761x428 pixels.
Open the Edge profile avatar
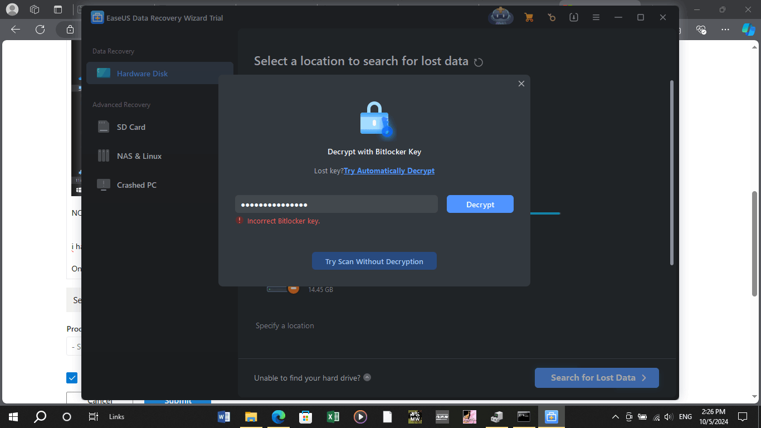[x=12, y=9]
